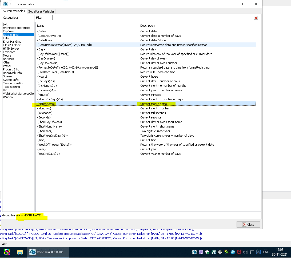Click the ENG language indicator
This screenshot has width=291, height=258.
(266, 252)
